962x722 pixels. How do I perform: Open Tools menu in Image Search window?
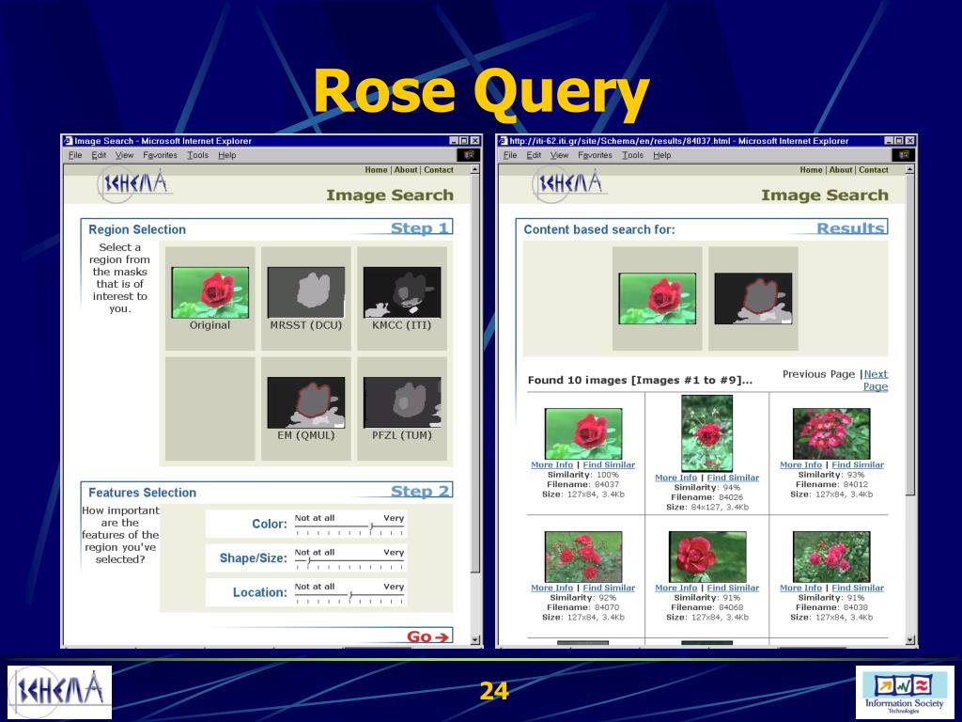197,155
